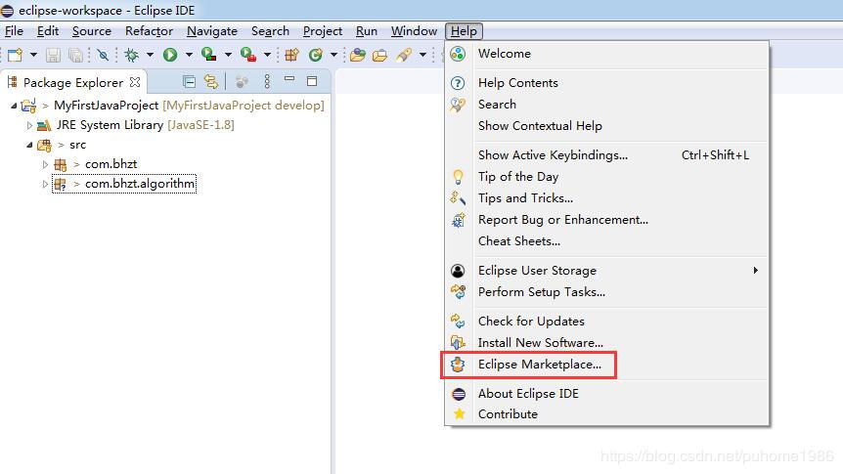
Task: Click the New file toolbar icon
Action: pos(15,55)
